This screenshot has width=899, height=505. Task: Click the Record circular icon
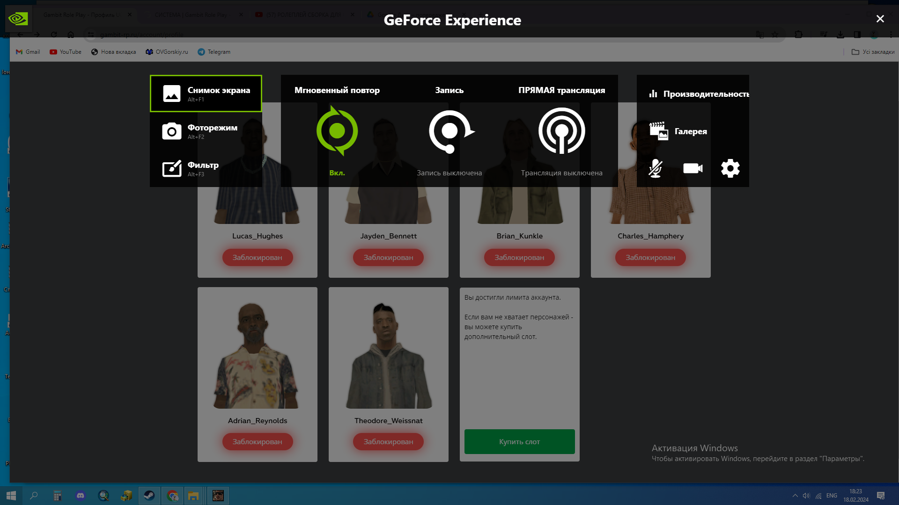tap(450, 131)
